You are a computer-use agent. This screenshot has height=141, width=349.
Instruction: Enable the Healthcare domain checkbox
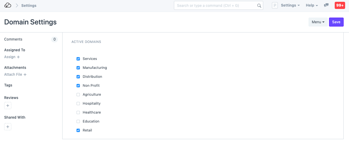tap(78, 112)
